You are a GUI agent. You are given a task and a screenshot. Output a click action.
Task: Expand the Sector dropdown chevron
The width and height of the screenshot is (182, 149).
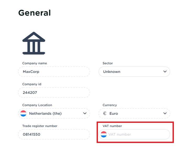pos(165,72)
